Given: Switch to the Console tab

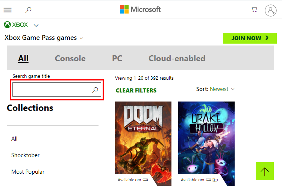Looking at the screenshot, I should coord(70,59).
